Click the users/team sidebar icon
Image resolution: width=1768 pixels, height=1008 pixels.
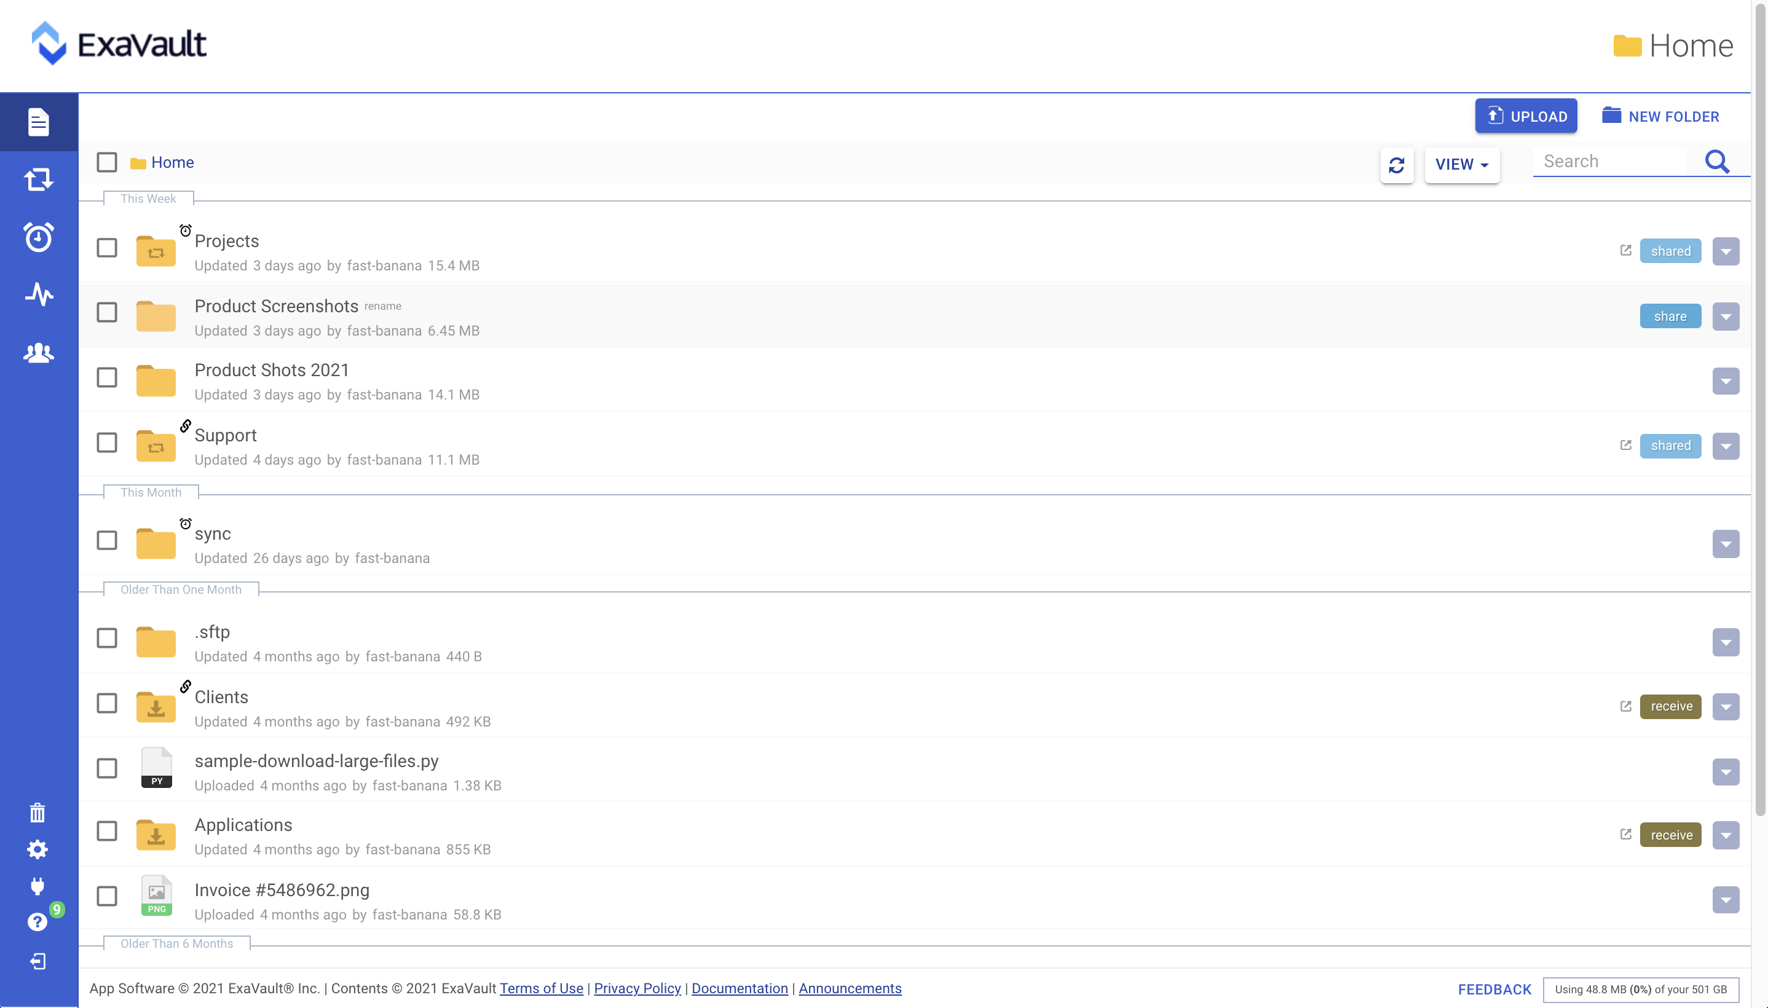coord(39,352)
